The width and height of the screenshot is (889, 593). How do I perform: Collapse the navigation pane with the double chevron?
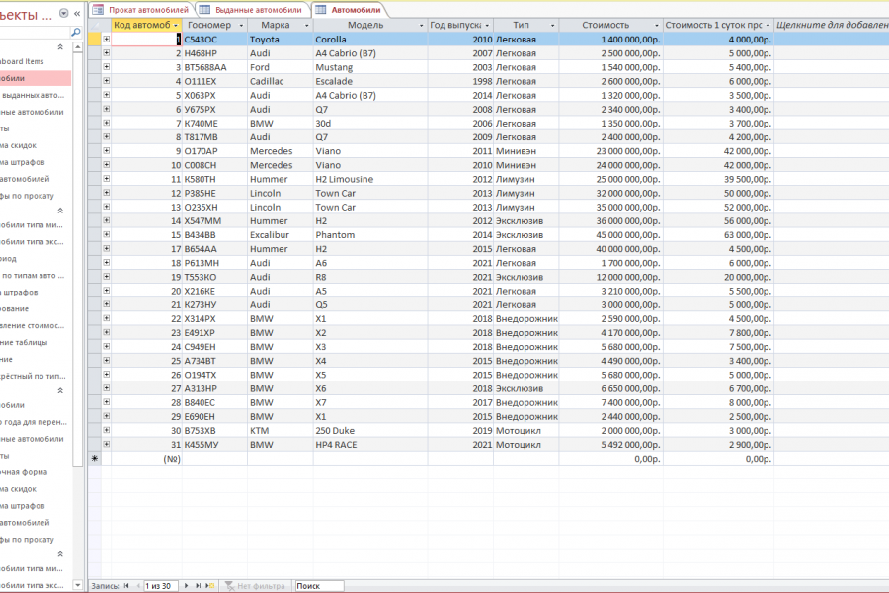point(77,13)
